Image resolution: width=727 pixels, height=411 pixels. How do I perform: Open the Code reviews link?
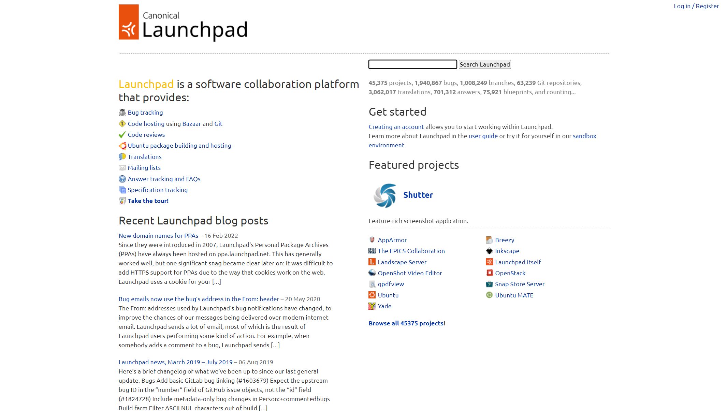point(146,135)
